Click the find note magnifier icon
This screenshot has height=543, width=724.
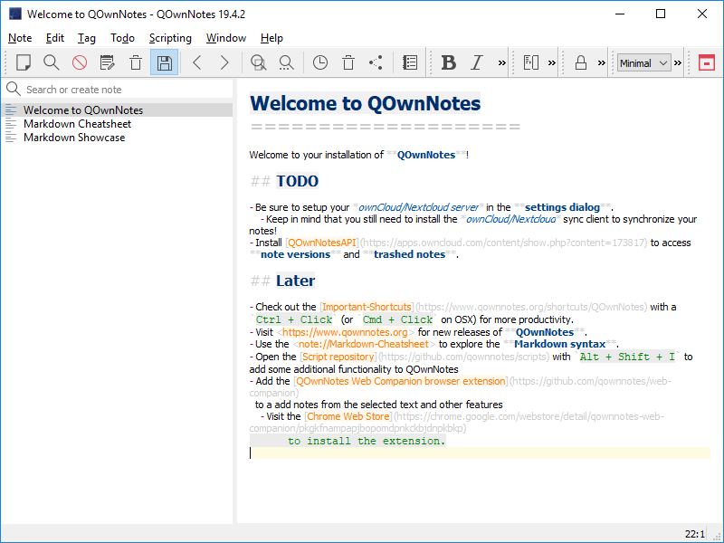point(52,62)
